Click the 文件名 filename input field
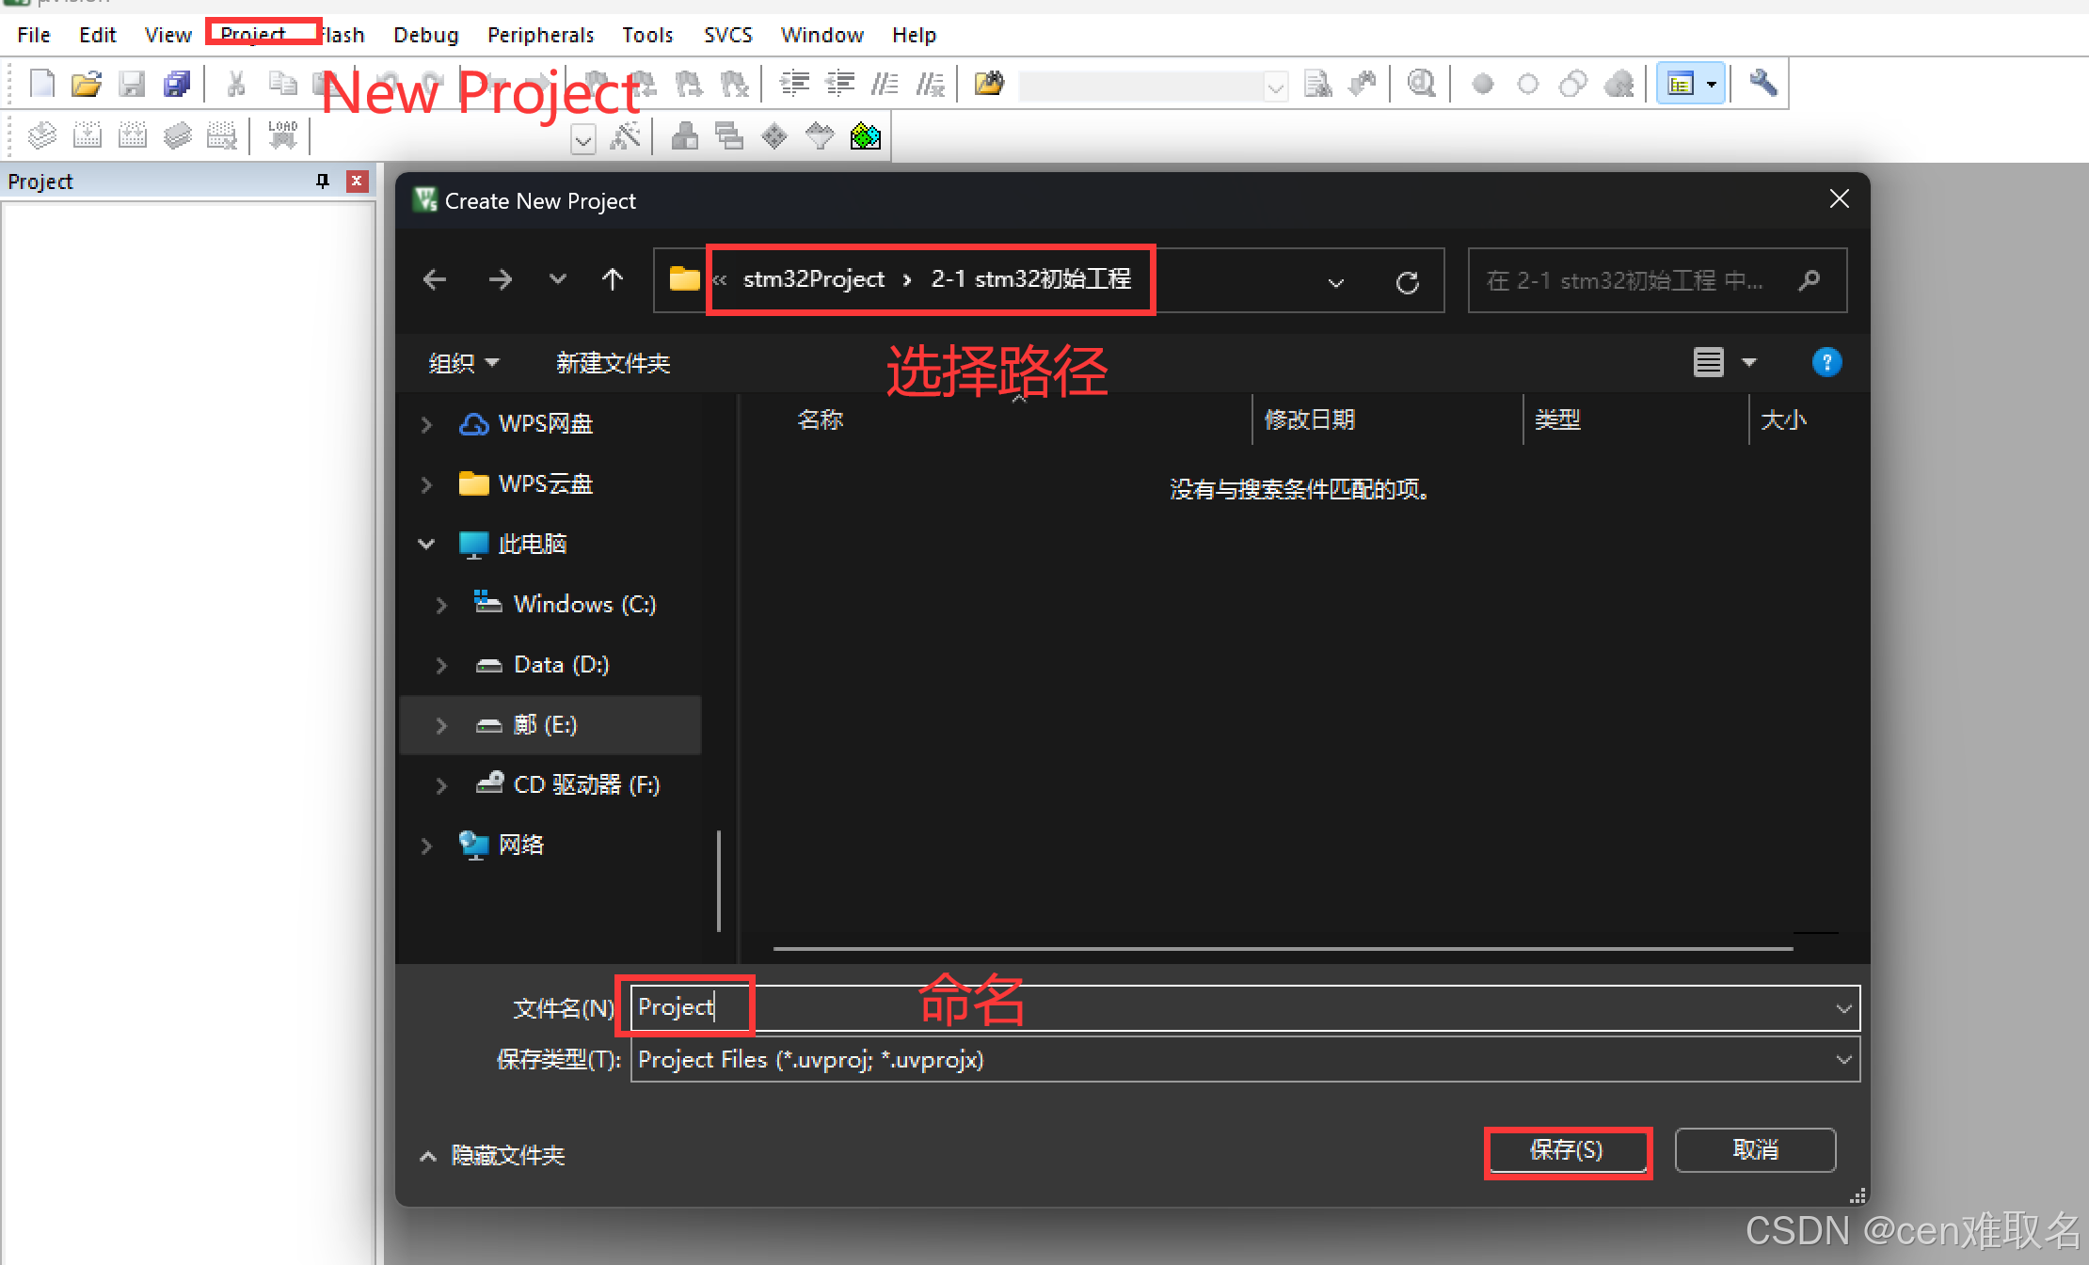 [1223, 1008]
